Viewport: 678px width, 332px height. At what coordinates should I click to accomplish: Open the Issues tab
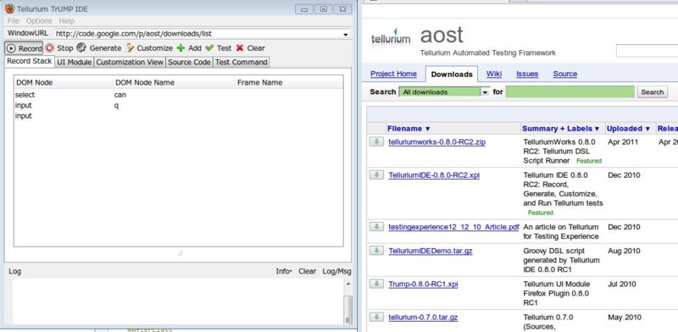[x=527, y=74]
